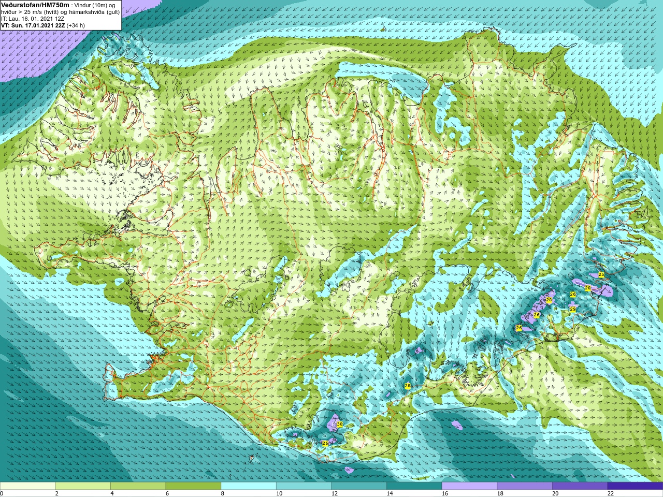Viewport: 663px width, 497px height.
Task: Click the color scale tick label 8
Action: [223, 493]
